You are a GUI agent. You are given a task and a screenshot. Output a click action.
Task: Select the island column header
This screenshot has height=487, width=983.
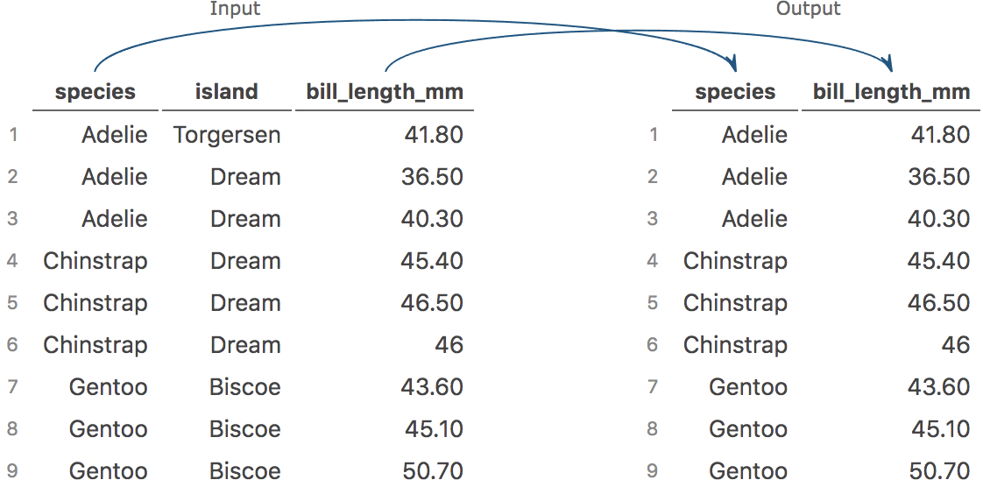pos(227,92)
